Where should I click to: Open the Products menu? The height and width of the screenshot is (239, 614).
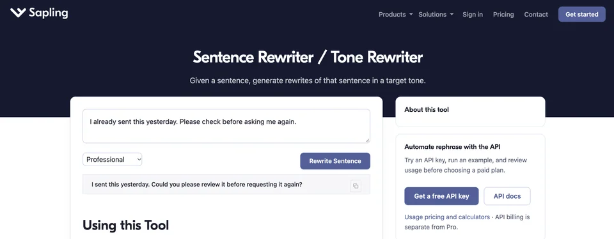(395, 15)
